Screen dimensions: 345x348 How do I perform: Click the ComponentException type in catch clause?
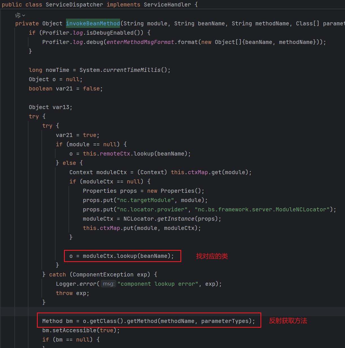click(103, 274)
